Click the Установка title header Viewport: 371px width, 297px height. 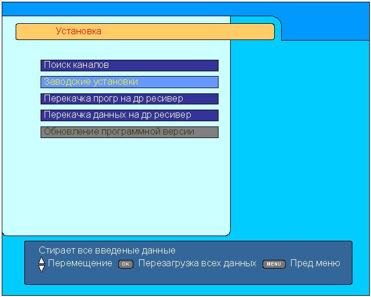tap(79, 31)
